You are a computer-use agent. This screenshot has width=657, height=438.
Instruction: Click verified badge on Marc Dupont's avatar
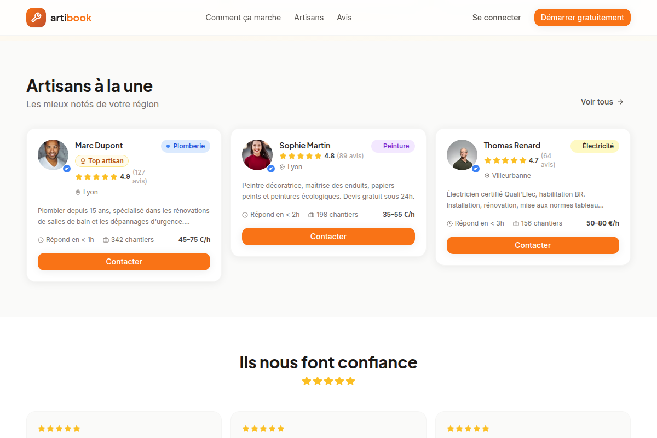(x=67, y=169)
